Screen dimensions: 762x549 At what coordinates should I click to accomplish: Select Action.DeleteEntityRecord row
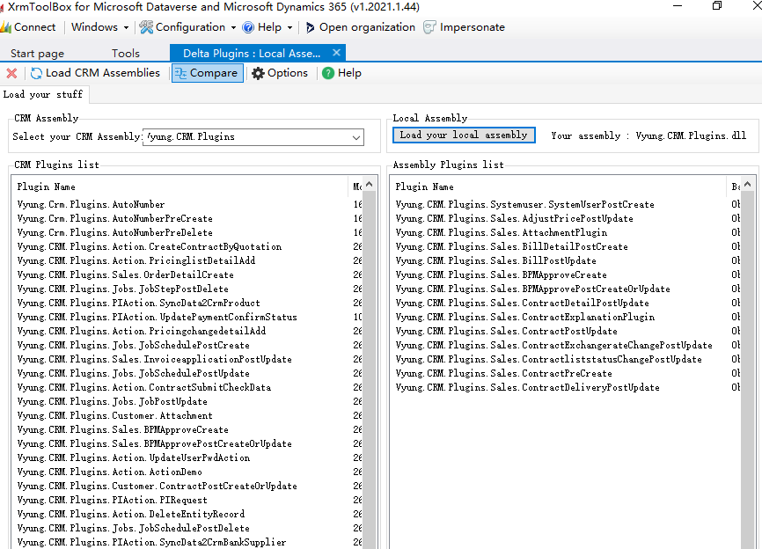187,515
